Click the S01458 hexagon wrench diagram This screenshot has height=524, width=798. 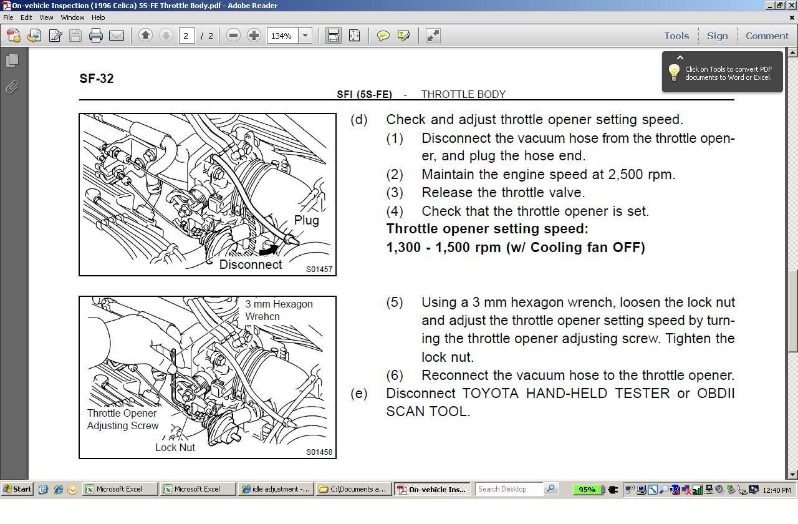coord(208,377)
